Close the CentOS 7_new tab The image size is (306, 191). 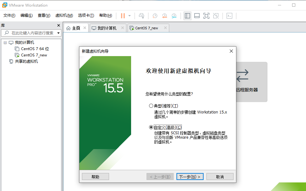165,28
